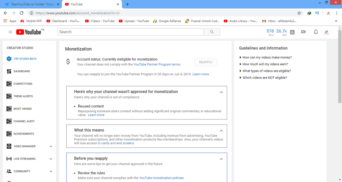342x182 pixels.
Task: Click the 578 views count
Action: pos(270,31)
